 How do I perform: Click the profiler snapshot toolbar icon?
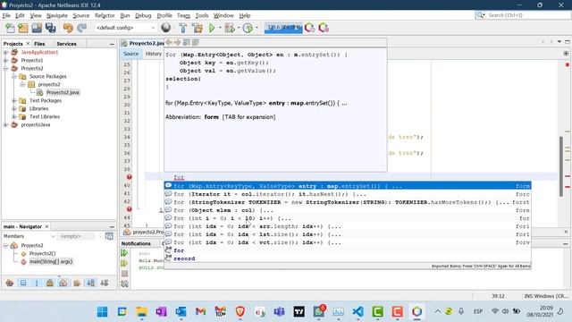click(310, 28)
